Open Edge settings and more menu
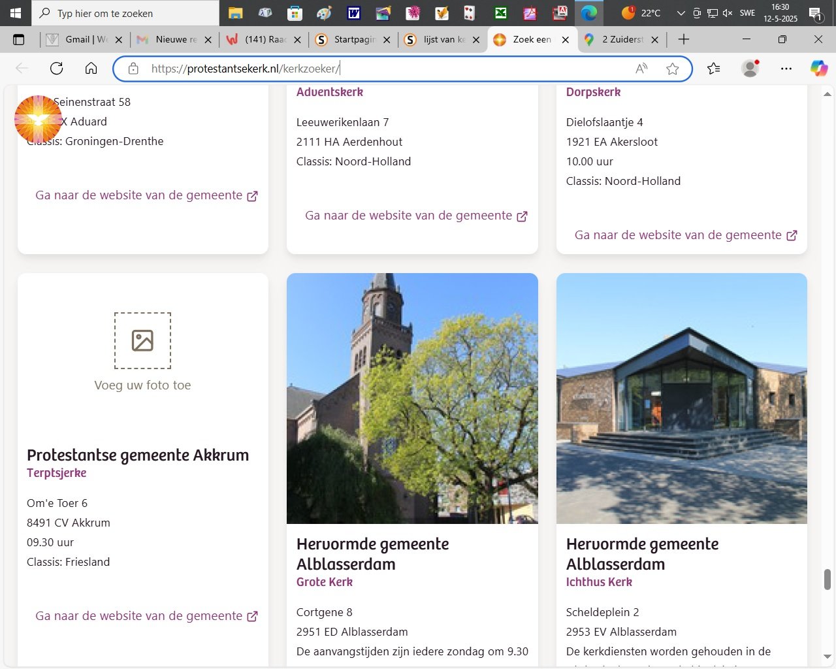 786,69
